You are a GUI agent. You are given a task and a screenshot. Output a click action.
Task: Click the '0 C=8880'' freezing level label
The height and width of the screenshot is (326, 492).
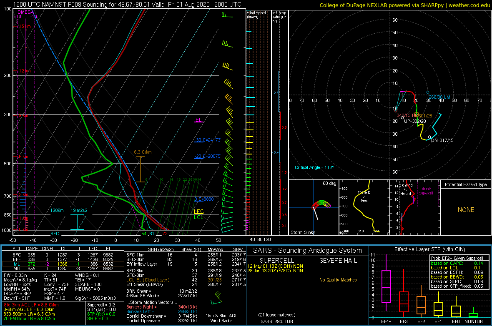[x=204, y=199]
